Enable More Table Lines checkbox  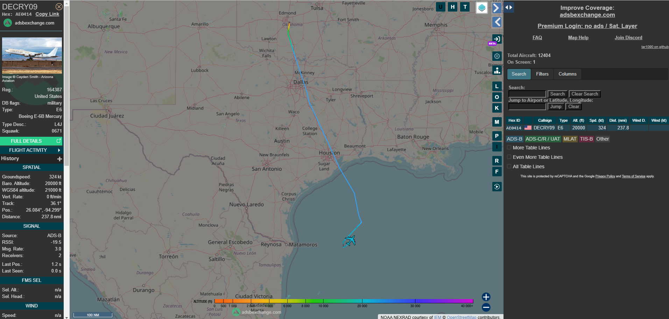click(x=509, y=148)
